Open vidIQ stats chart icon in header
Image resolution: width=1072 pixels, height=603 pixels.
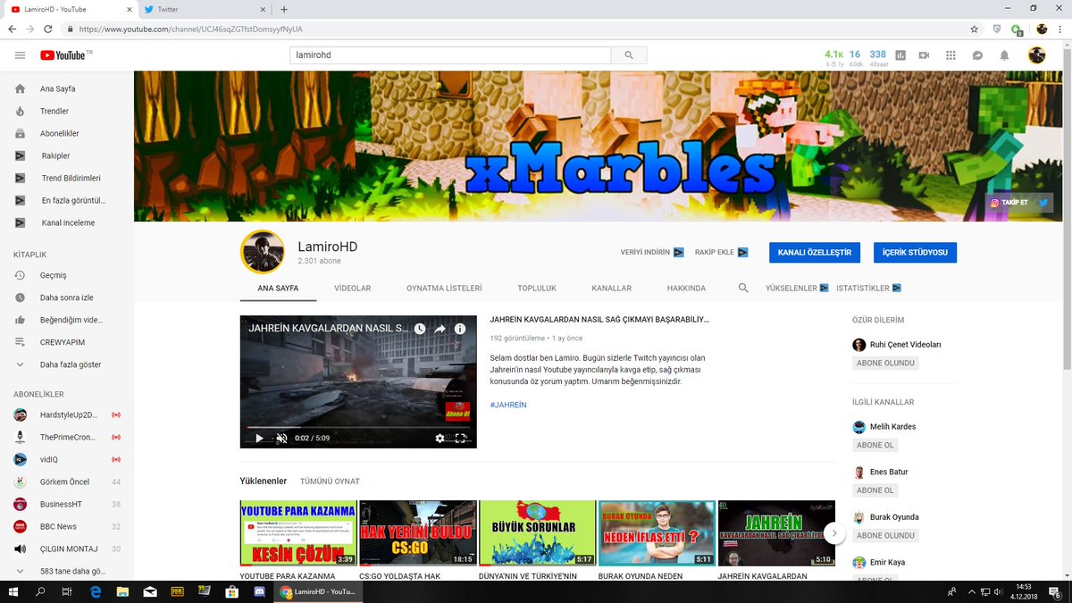click(900, 55)
